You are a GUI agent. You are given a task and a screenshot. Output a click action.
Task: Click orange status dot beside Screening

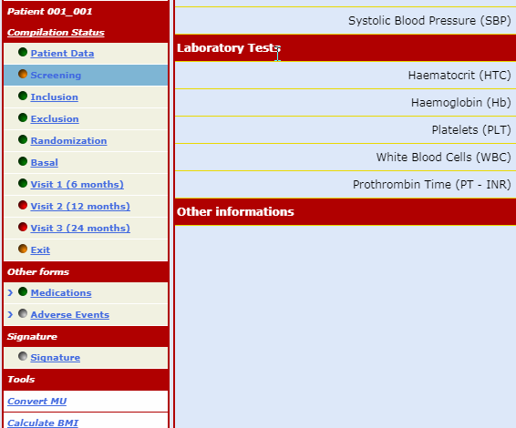tap(23, 74)
